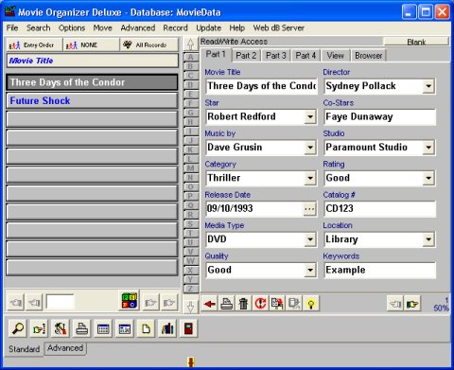Click the new blank page icon

click(x=146, y=328)
